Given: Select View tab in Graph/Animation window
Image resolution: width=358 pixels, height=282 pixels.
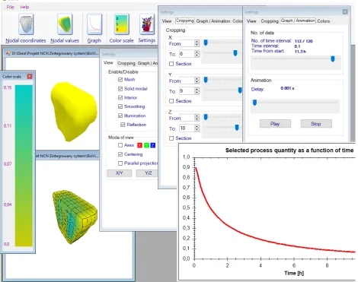Looking at the screenshot, I should [x=251, y=21].
